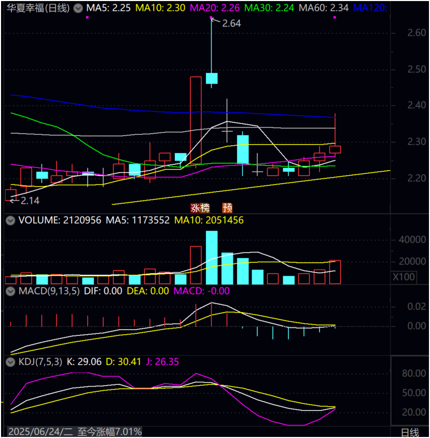Viewport: 430px width, 438px height.
Task: Click the 40000 volume axis label
Action: click(412, 240)
